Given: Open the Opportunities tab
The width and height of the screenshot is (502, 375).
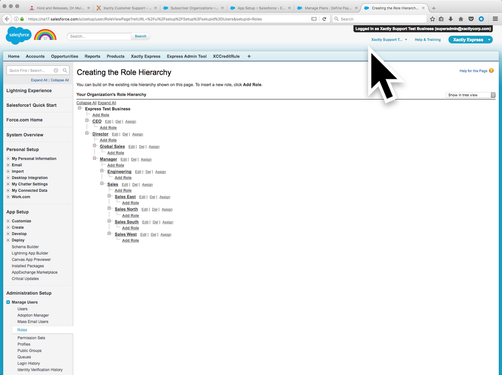Looking at the screenshot, I should [64, 56].
